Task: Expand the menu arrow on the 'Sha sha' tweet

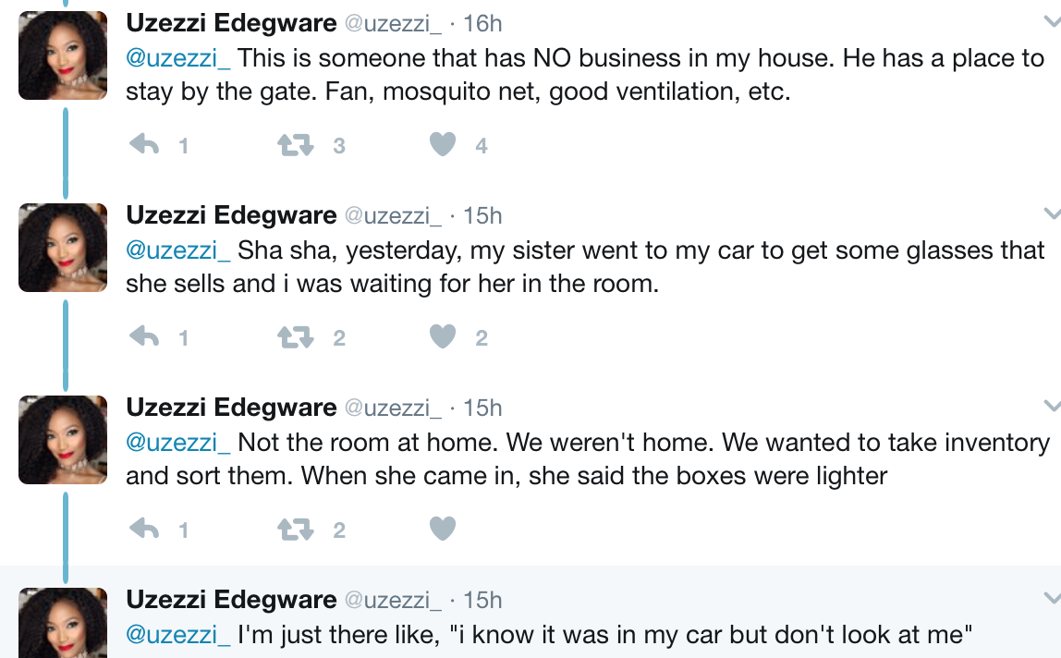Action: pos(1051,214)
